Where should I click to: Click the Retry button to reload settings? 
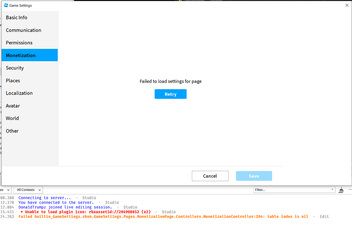(170, 94)
